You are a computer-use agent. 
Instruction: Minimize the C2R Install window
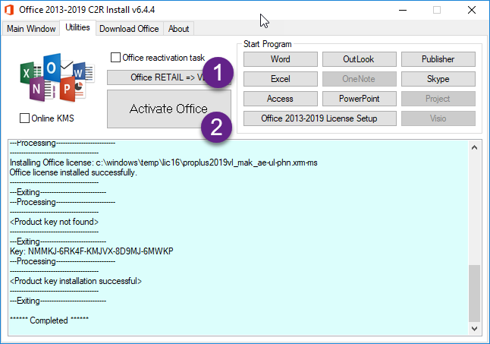click(x=403, y=10)
